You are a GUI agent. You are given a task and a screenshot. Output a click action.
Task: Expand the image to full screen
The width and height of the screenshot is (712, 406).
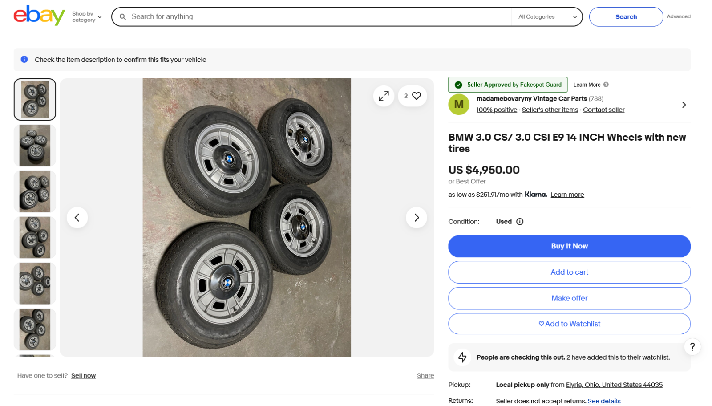[384, 96]
